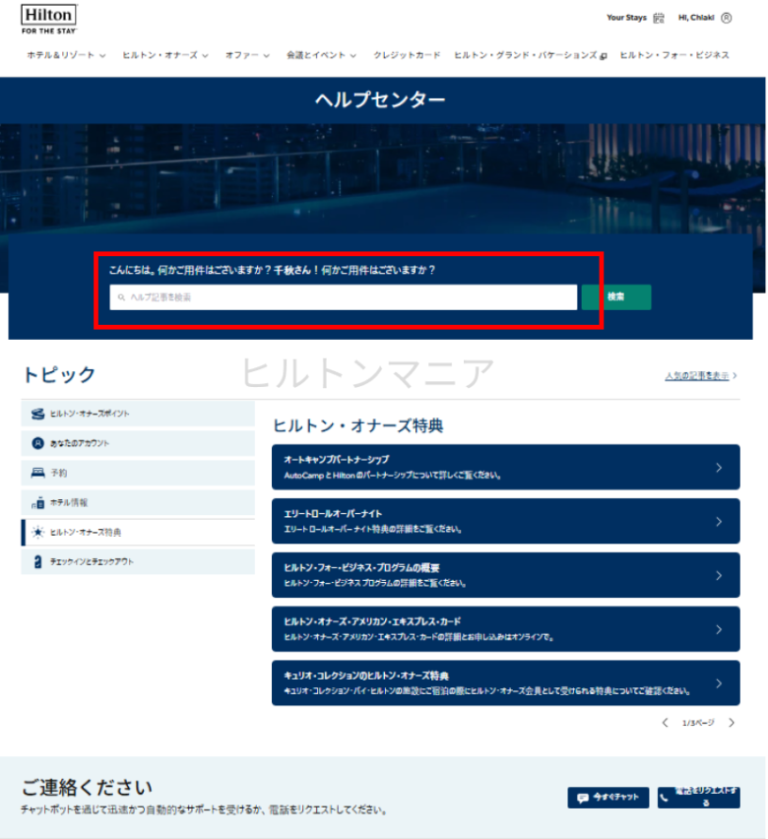Viewport: 768px width, 839px height.
Task: Open the オートキャンプパートナーシップ article chevron
Action: (719, 468)
